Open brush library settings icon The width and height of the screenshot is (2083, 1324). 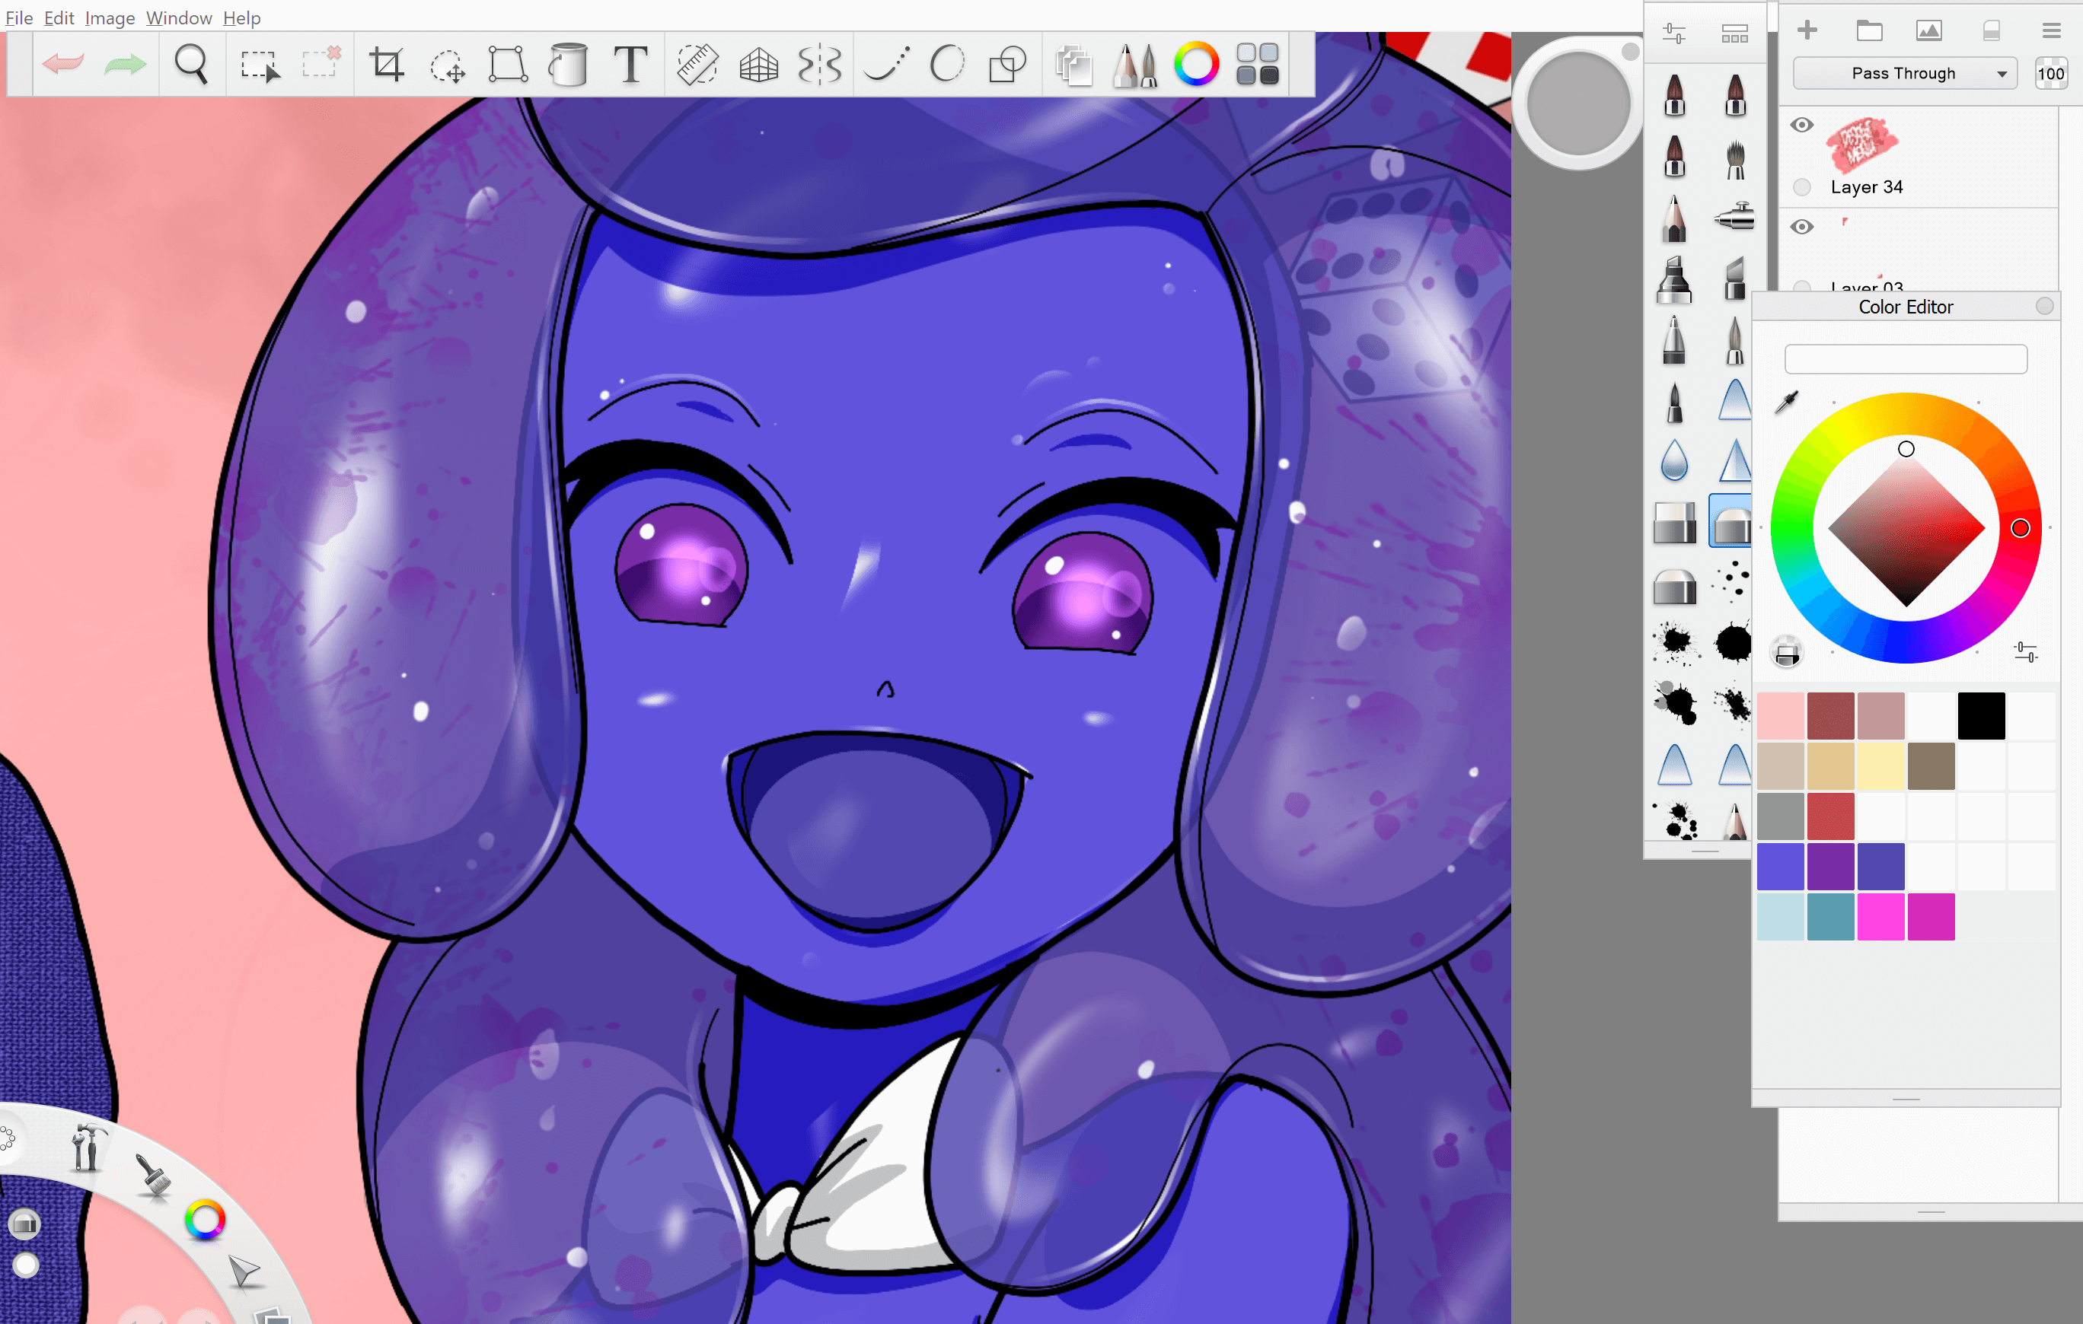(x=1674, y=33)
